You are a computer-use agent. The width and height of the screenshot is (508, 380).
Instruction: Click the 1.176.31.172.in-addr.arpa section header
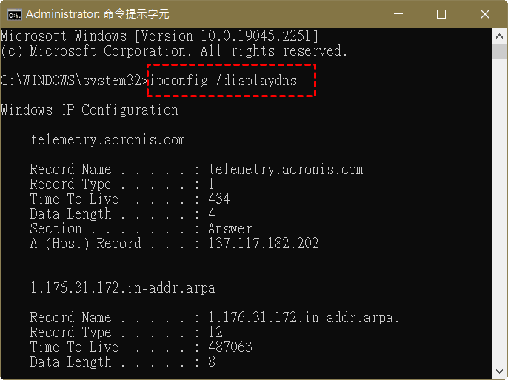tap(123, 287)
